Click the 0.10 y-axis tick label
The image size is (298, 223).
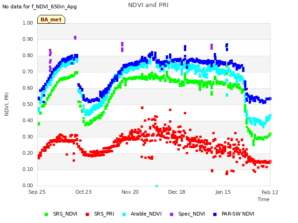tap(28, 169)
